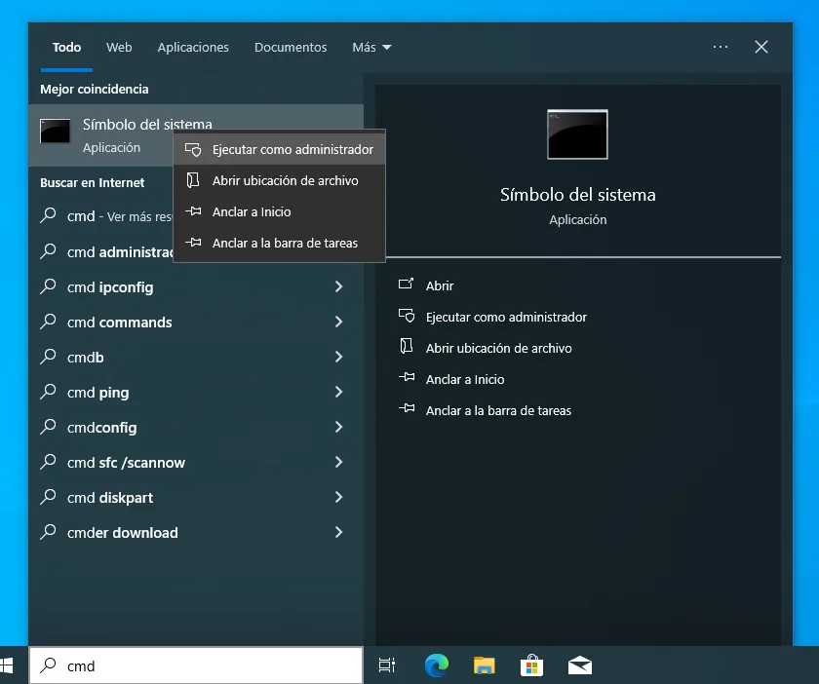Expand the cmd sfc /scannow suggestion arrow
The height and width of the screenshot is (684, 819).
338,462
